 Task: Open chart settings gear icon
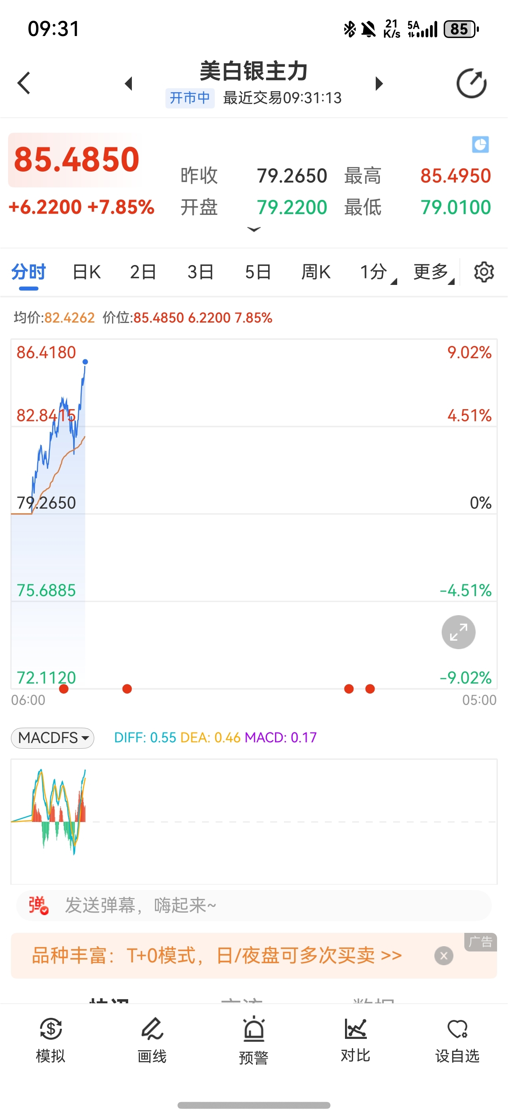tap(484, 272)
